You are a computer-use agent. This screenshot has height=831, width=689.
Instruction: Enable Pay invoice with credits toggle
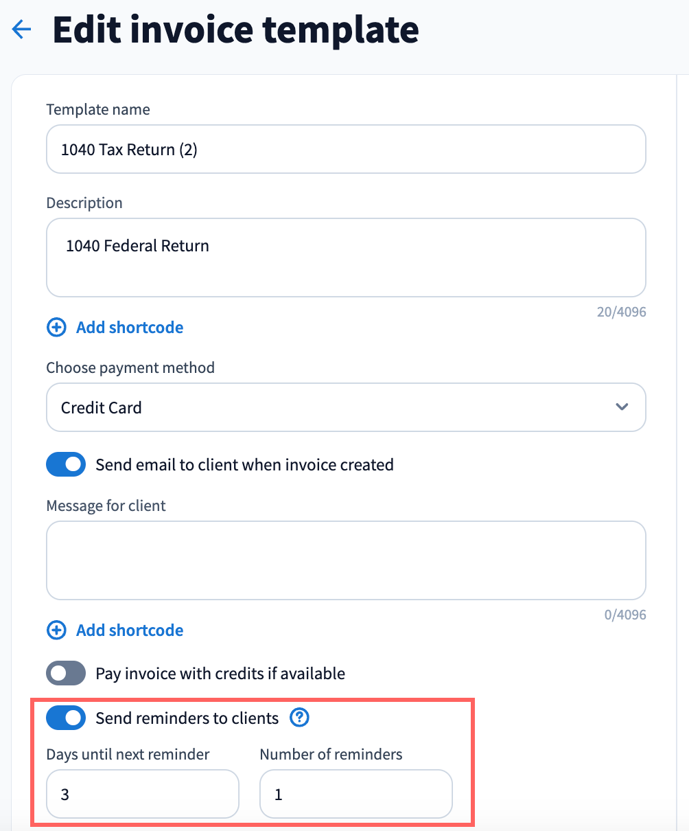tap(66, 674)
